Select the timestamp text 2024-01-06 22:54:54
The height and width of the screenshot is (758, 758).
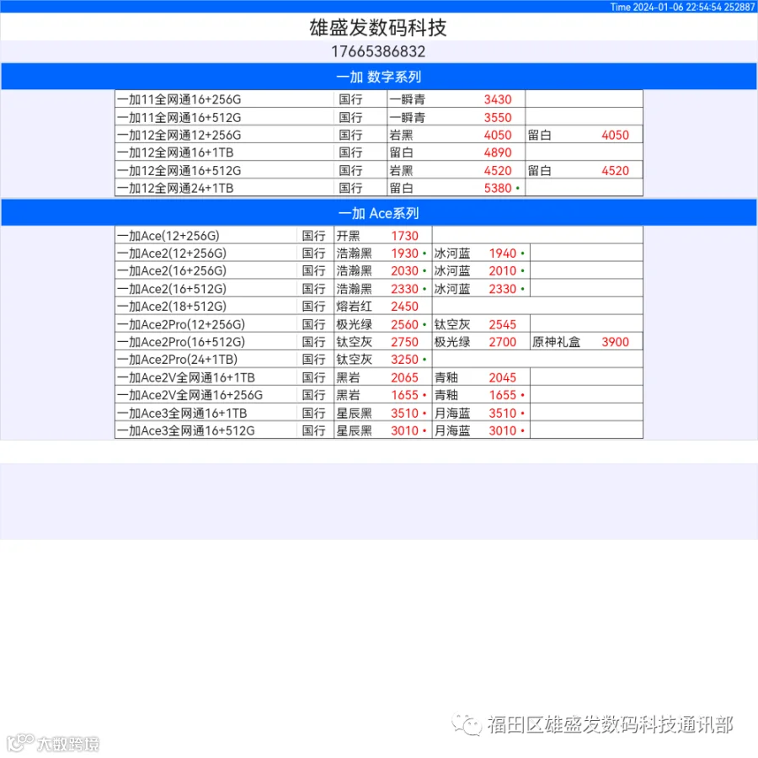[x=677, y=7]
